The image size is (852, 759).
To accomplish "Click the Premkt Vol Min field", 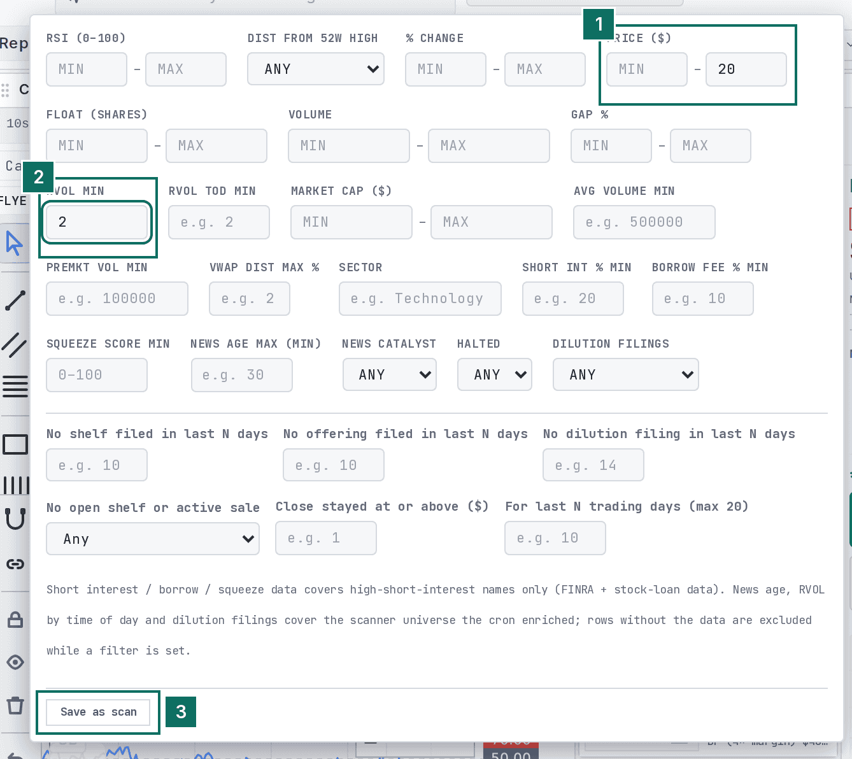I will point(117,299).
